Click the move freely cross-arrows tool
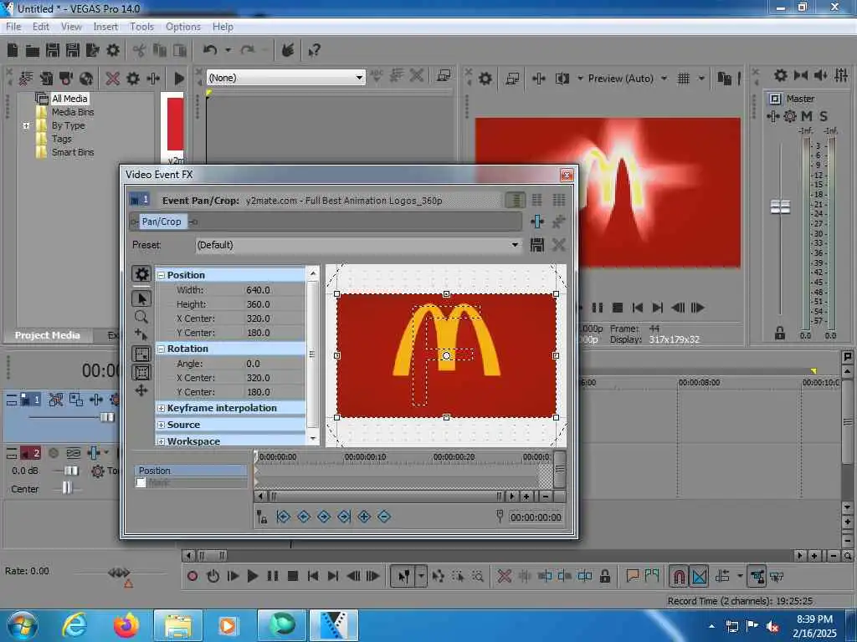Image resolution: width=857 pixels, height=642 pixels. coord(141,390)
